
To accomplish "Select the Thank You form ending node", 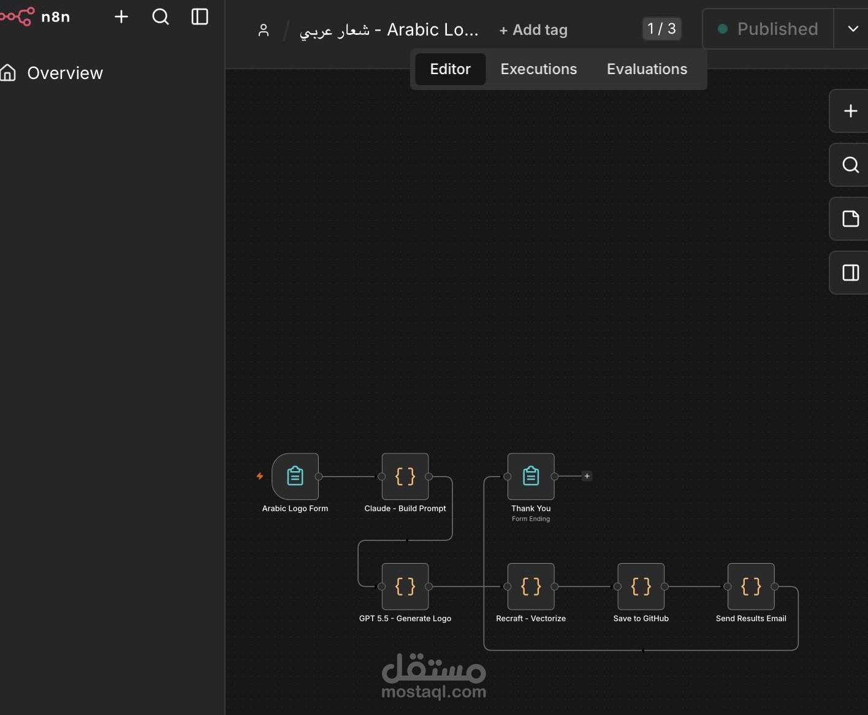I will 531,476.
